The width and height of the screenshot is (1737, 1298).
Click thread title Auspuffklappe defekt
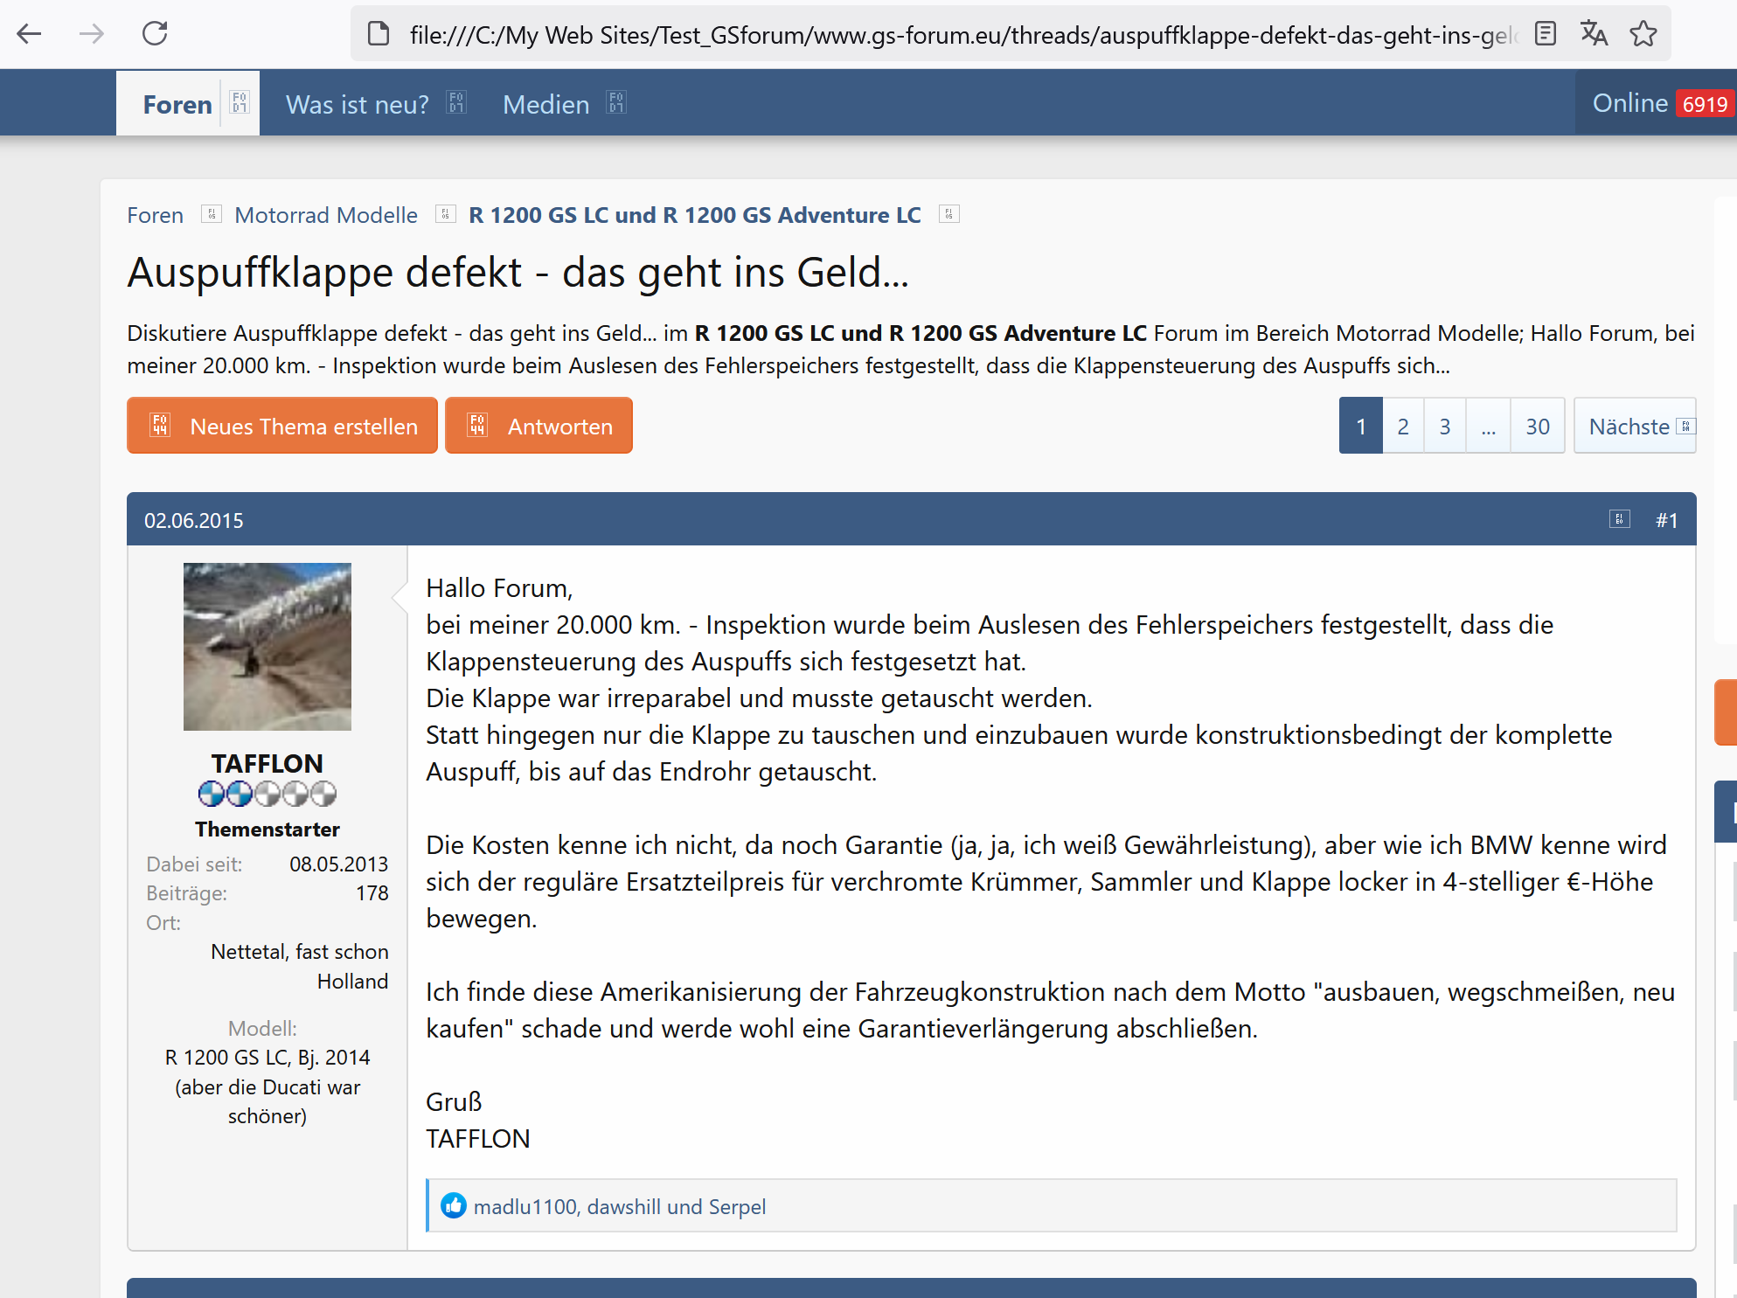click(x=518, y=272)
